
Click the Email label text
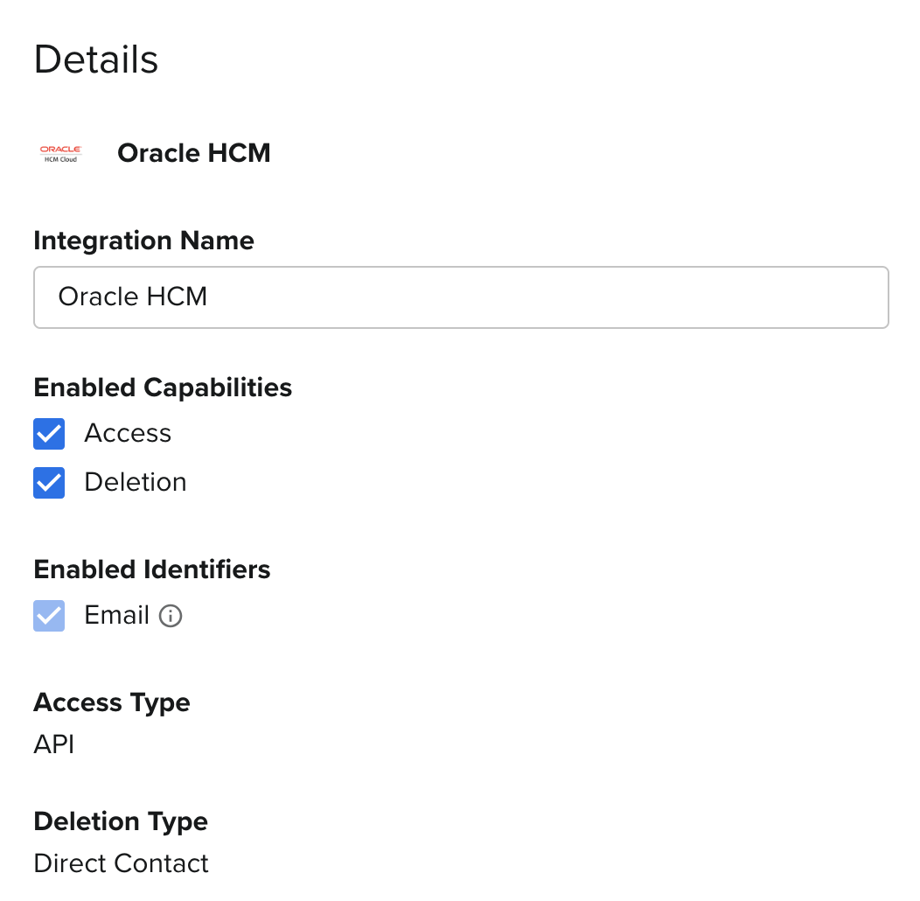[117, 616]
